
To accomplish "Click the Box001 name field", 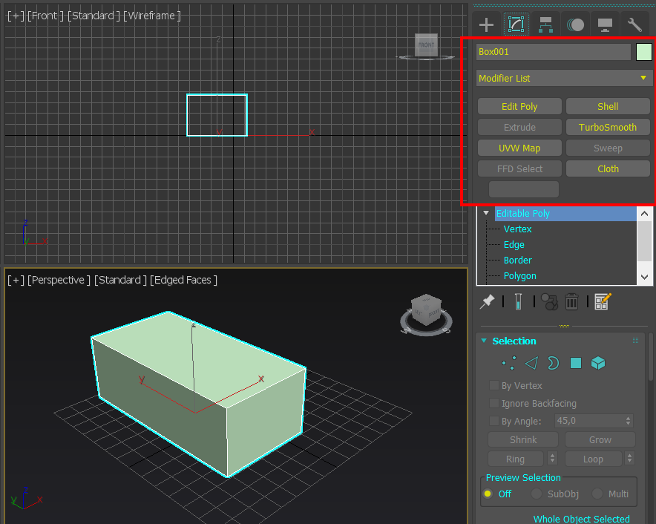I will 552,52.
